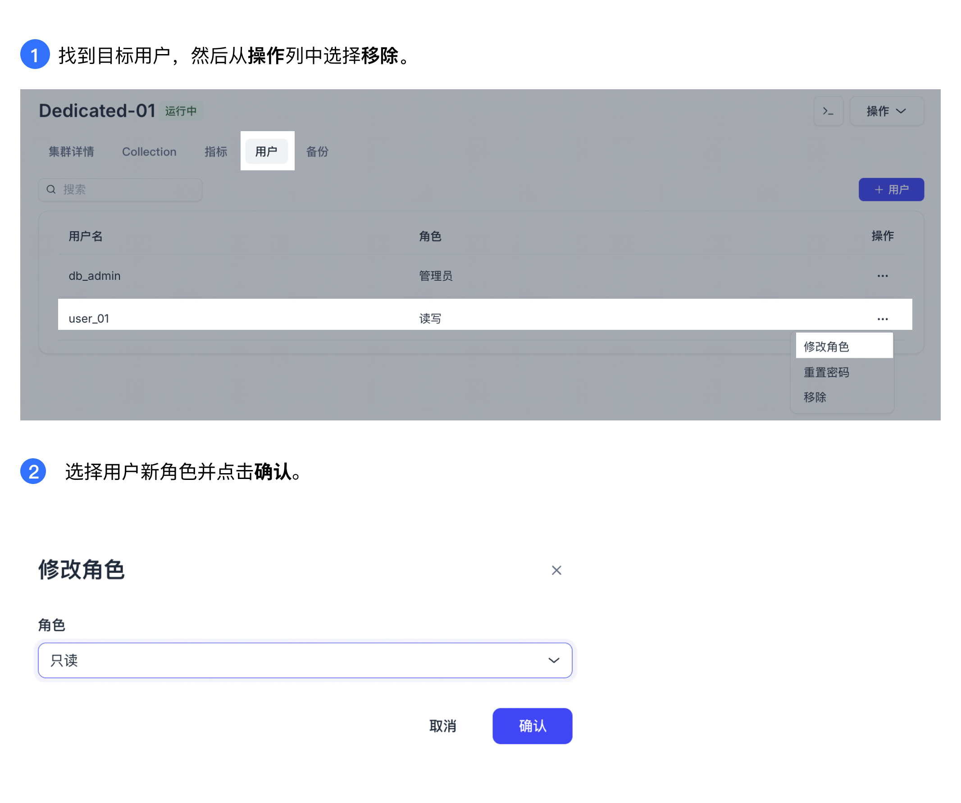Open the 指标 tab

point(215,151)
